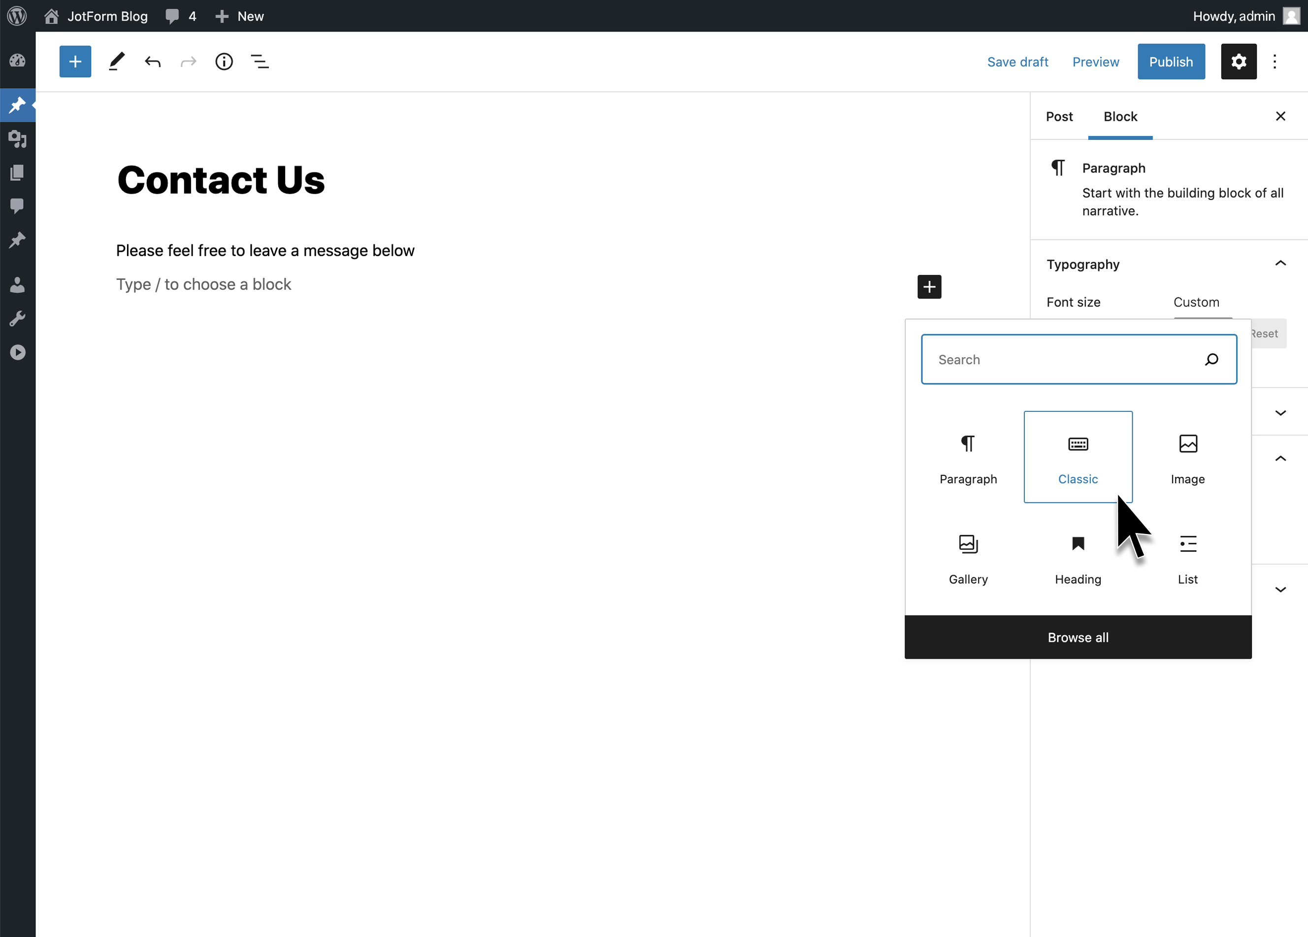Insert a Heading block

pyautogui.click(x=1078, y=557)
